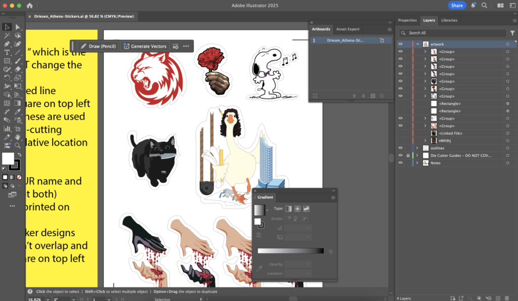Activate the Zoom magnifier tool

tap(18, 146)
